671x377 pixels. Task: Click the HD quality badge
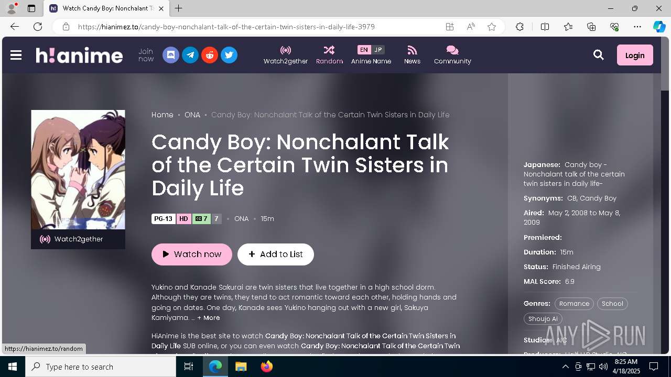(x=183, y=219)
